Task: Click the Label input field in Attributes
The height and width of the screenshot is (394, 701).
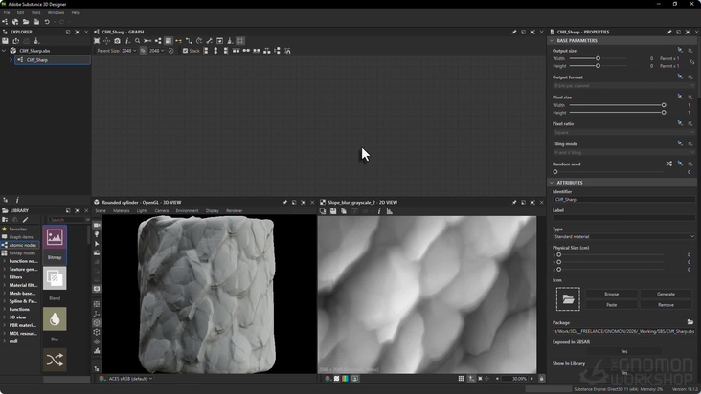Action: [624, 218]
